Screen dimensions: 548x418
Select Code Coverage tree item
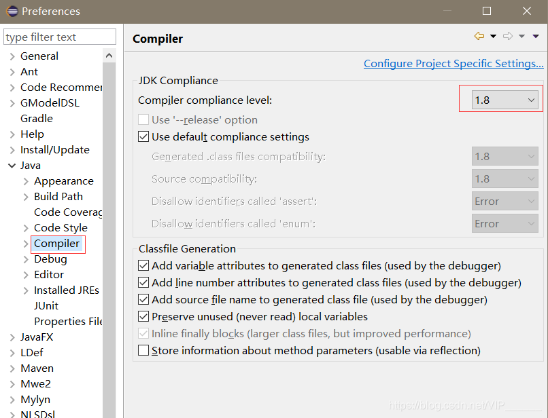click(68, 212)
